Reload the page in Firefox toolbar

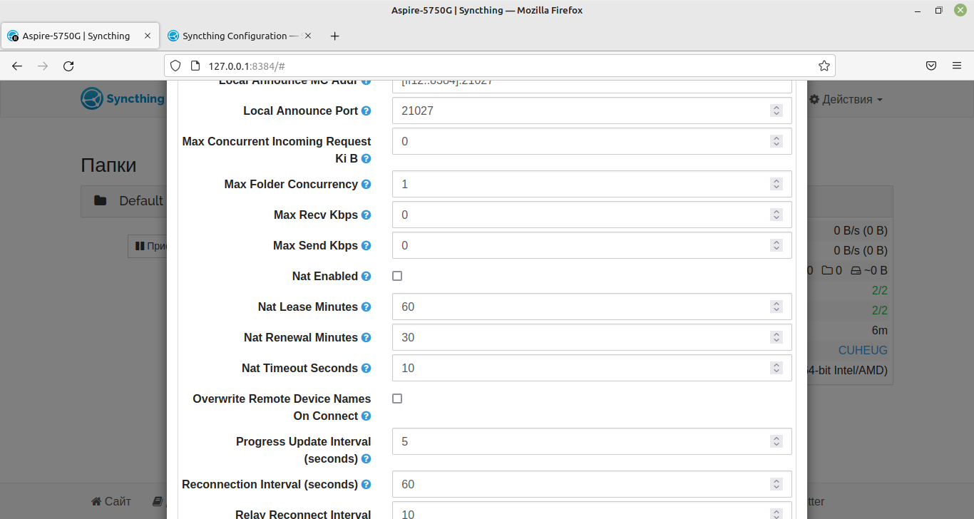click(68, 66)
